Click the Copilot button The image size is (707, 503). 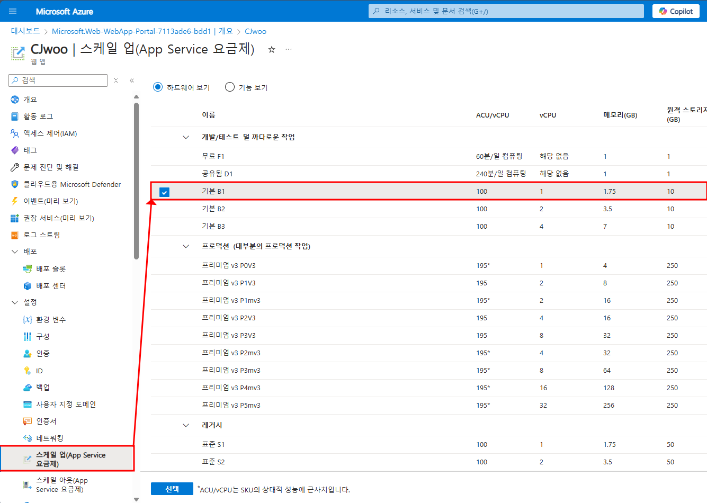676,11
